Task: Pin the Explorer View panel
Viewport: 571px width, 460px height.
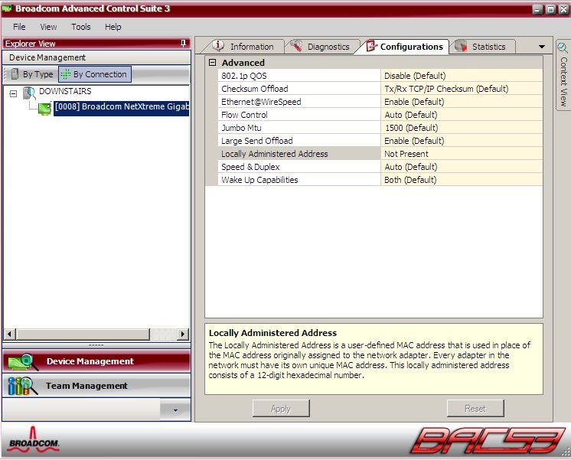Action: tap(183, 44)
